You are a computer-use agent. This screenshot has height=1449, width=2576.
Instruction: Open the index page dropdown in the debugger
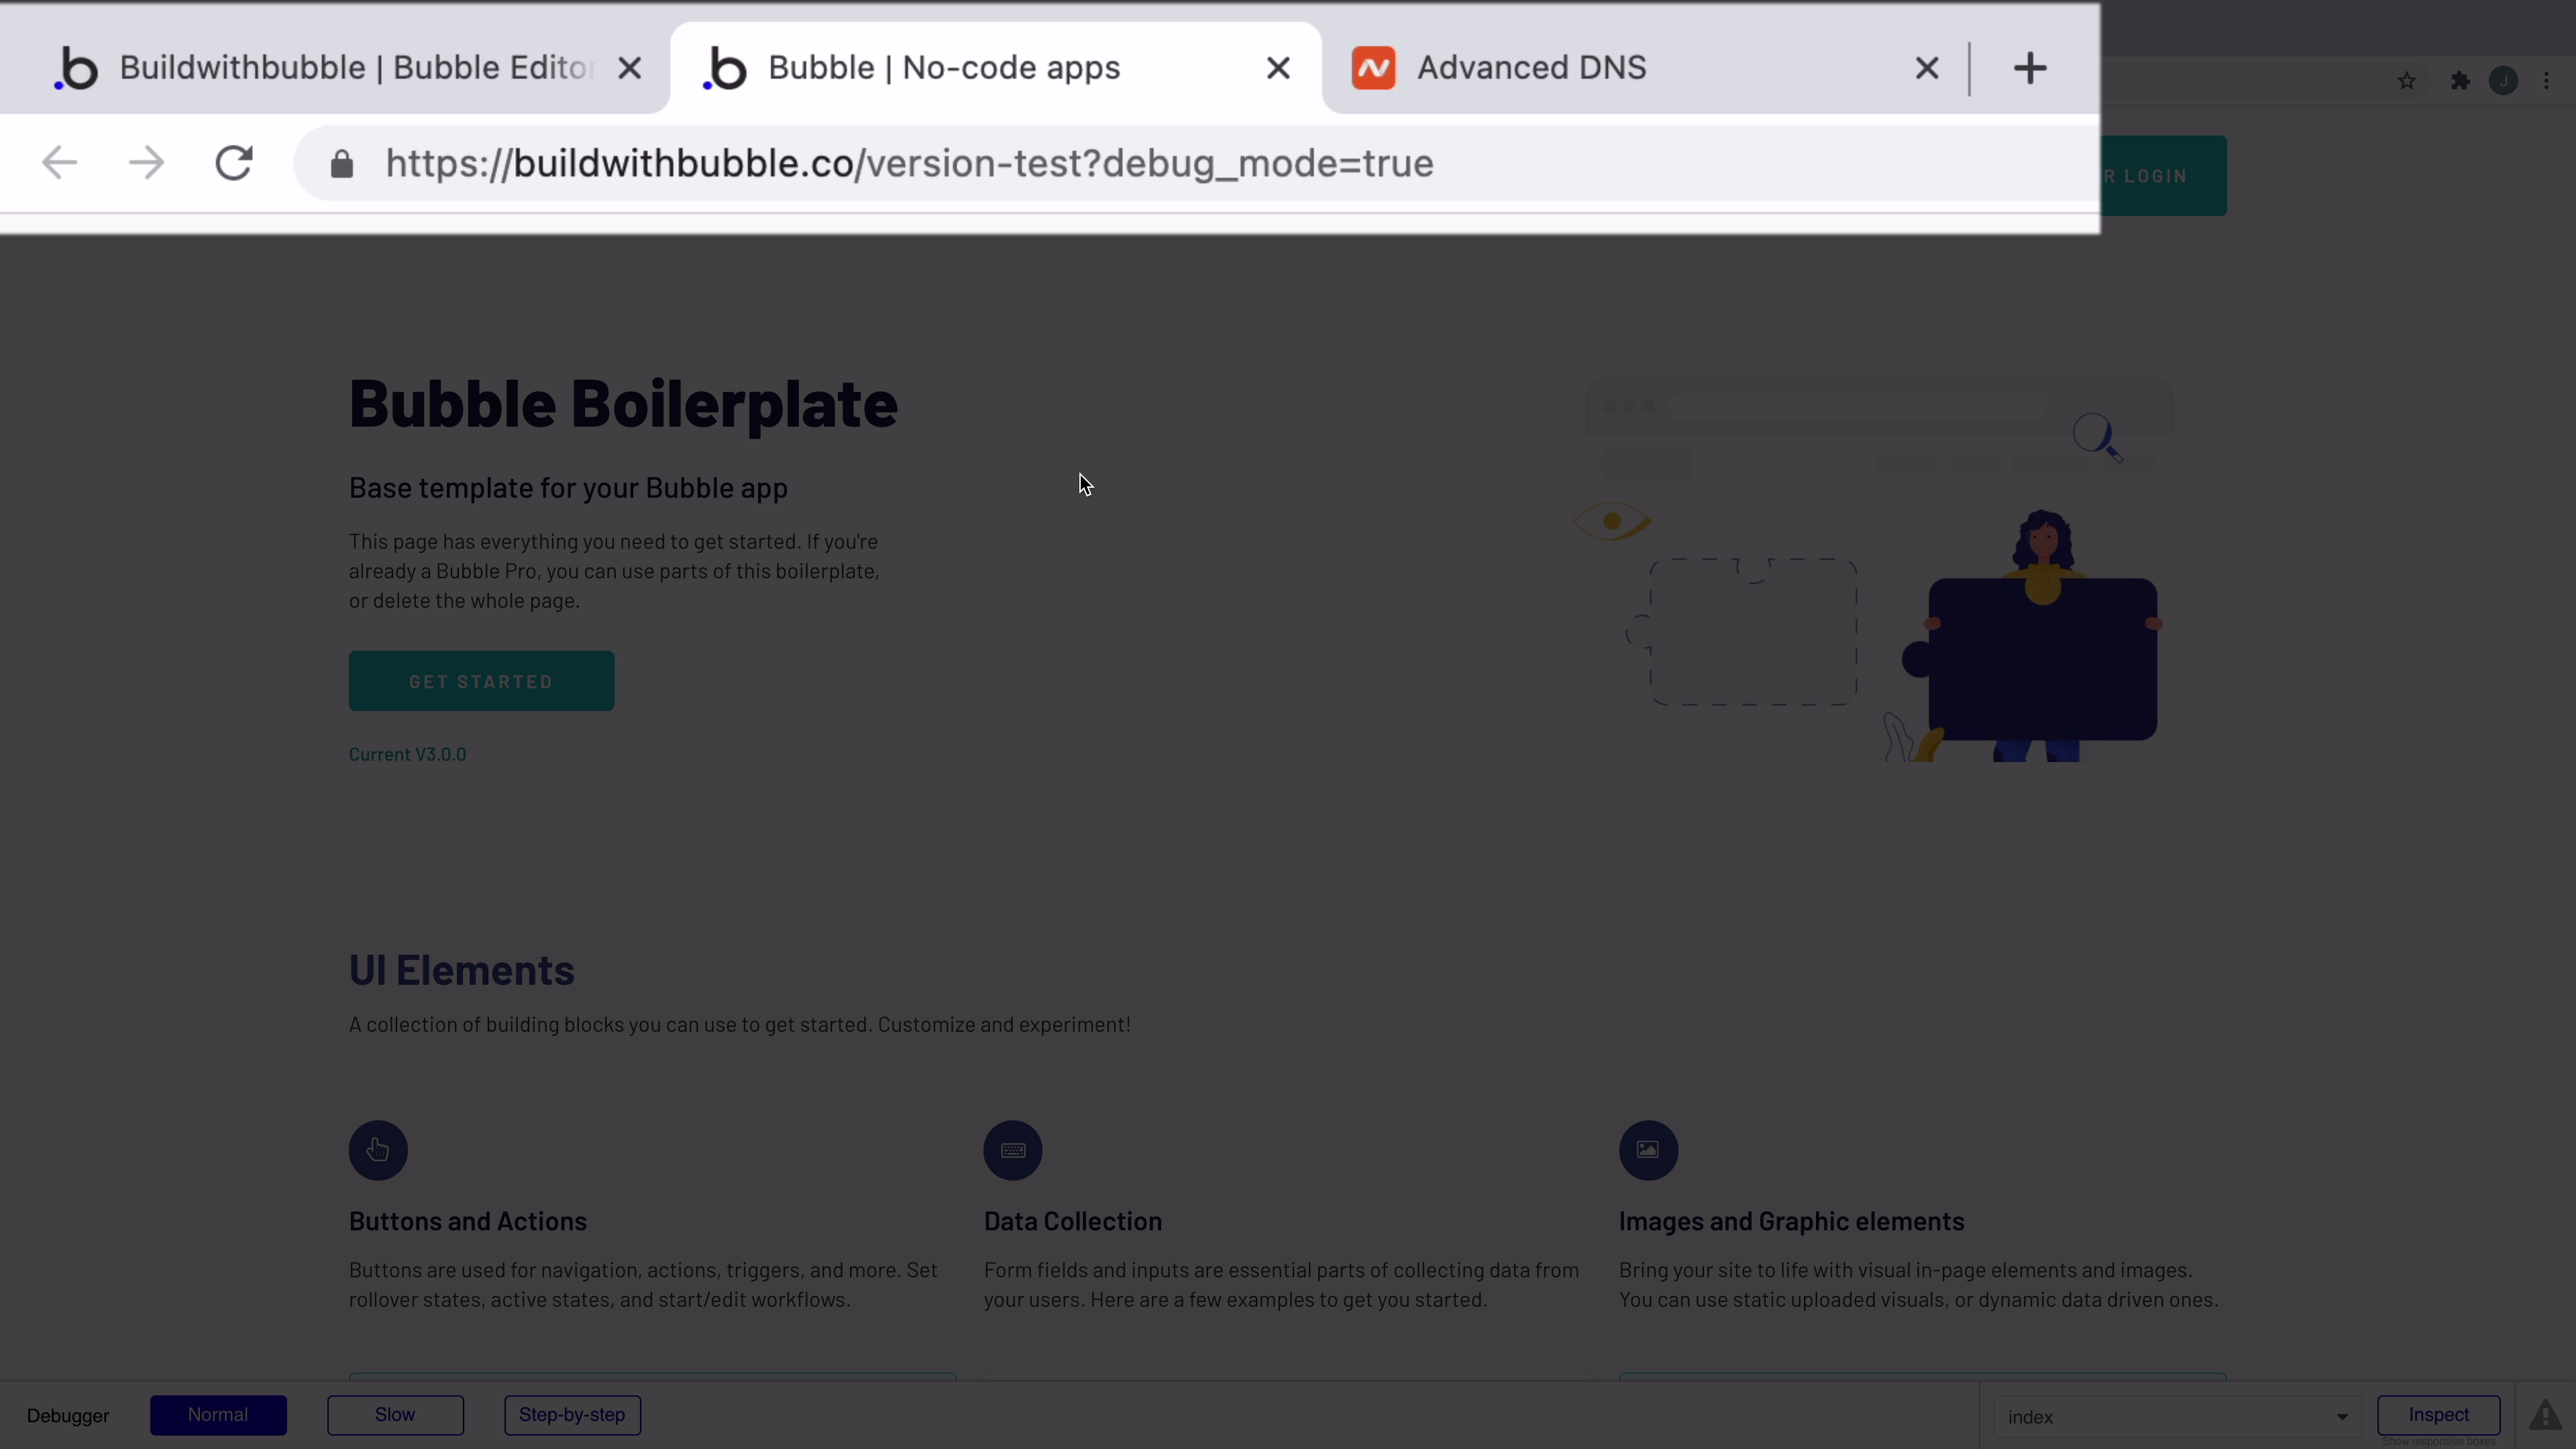click(x=2176, y=1416)
